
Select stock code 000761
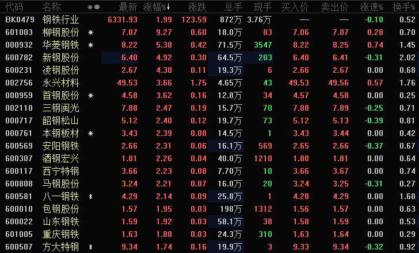point(19,133)
